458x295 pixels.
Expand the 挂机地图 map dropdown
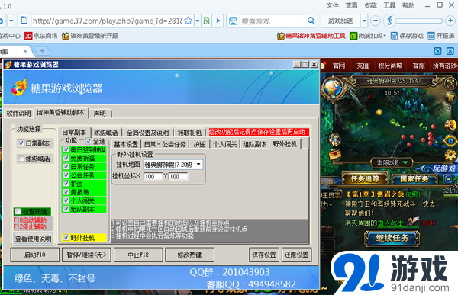click(x=198, y=165)
